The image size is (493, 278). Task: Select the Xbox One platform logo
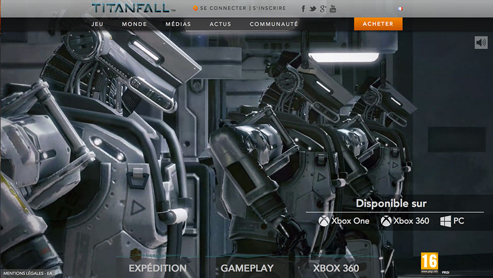pyautogui.click(x=344, y=221)
